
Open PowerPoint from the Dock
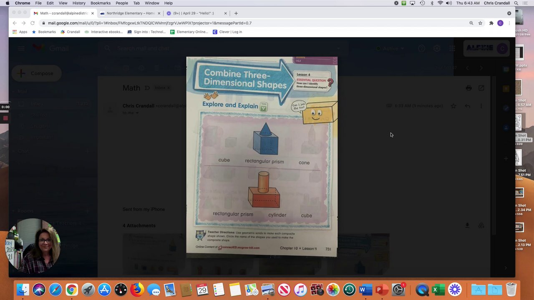pos(381,289)
